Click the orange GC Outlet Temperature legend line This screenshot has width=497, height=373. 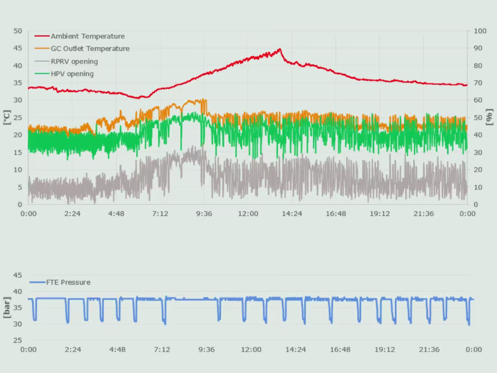42,49
